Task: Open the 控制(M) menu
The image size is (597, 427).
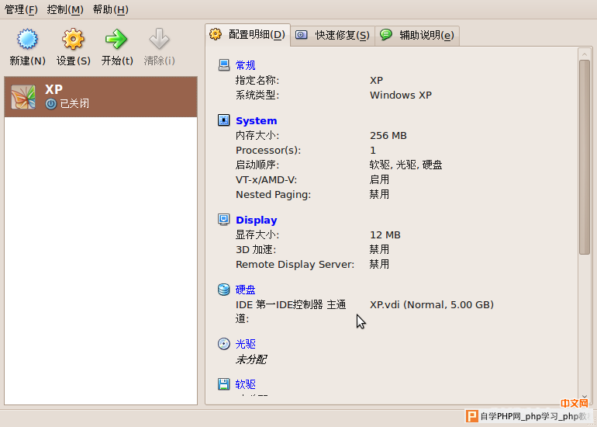Action: (65, 9)
